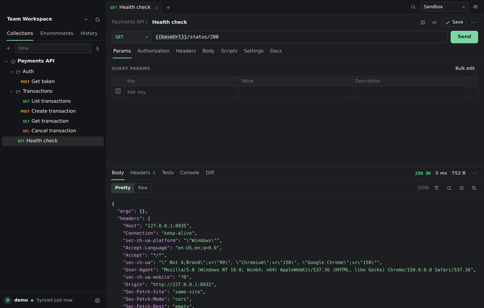Image resolution: width=484 pixels, height=308 pixels.
Task: Tick the checkbox in the Add key row
Action: [x=118, y=91]
